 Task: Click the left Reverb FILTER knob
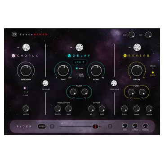tap(131, 92)
